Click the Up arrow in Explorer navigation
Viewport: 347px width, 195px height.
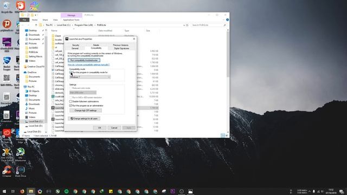pos(36,25)
